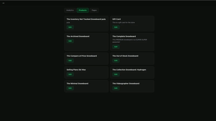The width and height of the screenshot is (216, 121).
Task: Edit the Selling Plans Ski Wax product
Action: [x=70, y=74]
